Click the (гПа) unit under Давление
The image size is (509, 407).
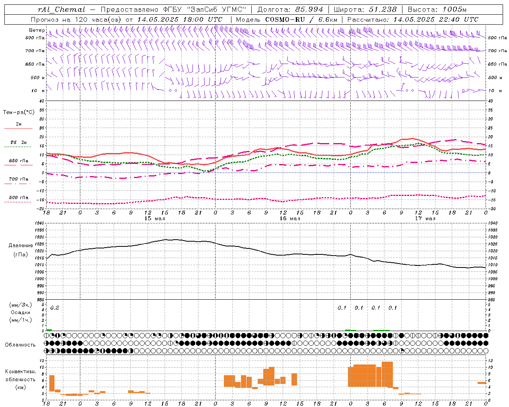[x=20, y=255]
